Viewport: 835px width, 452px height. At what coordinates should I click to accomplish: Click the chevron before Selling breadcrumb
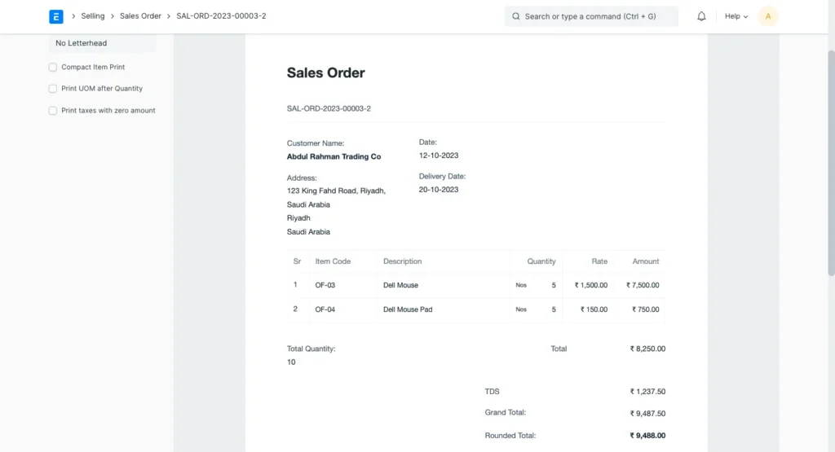(x=73, y=16)
